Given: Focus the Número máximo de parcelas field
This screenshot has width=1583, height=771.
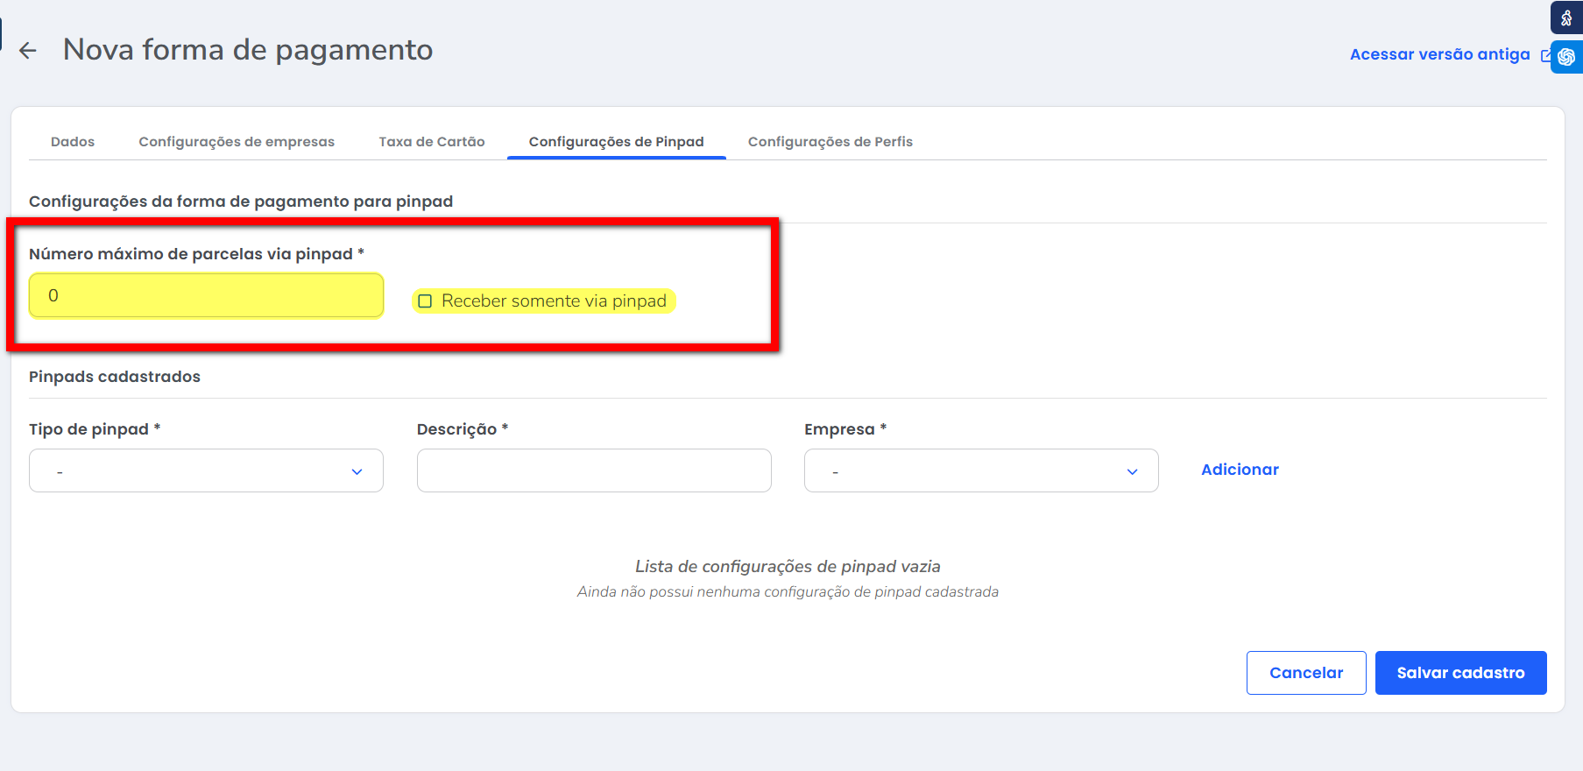Looking at the screenshot, I should (x=206, y=296).
